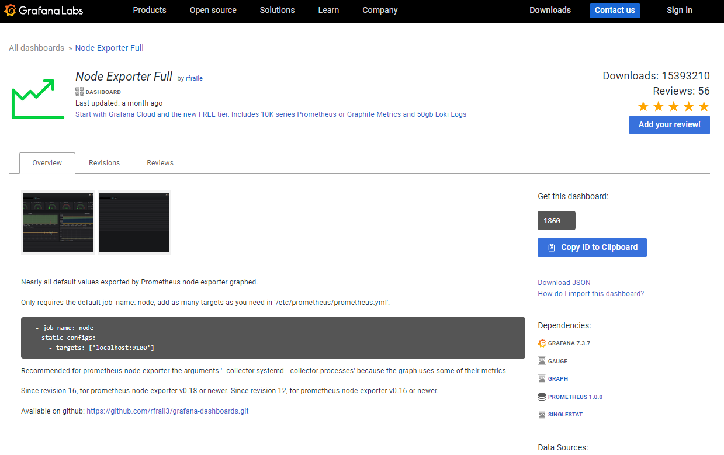Click the Get this dashboard: label

coord(573,197)
